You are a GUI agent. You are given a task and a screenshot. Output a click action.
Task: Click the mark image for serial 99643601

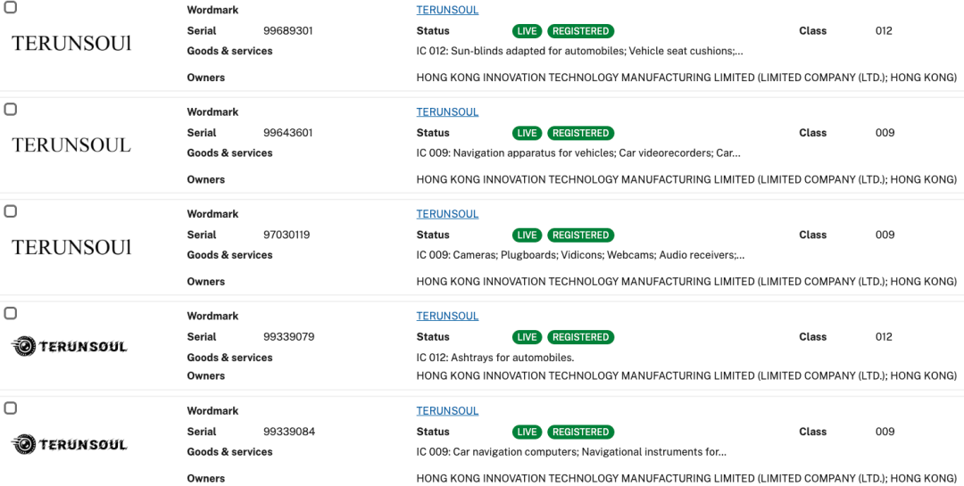click(71, 145)
